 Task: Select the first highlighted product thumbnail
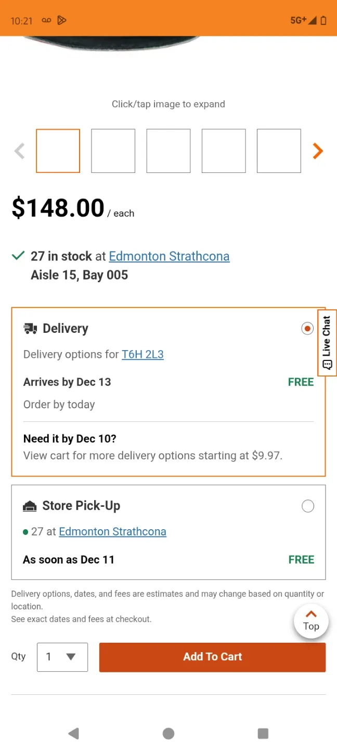[x=58, y=151]
